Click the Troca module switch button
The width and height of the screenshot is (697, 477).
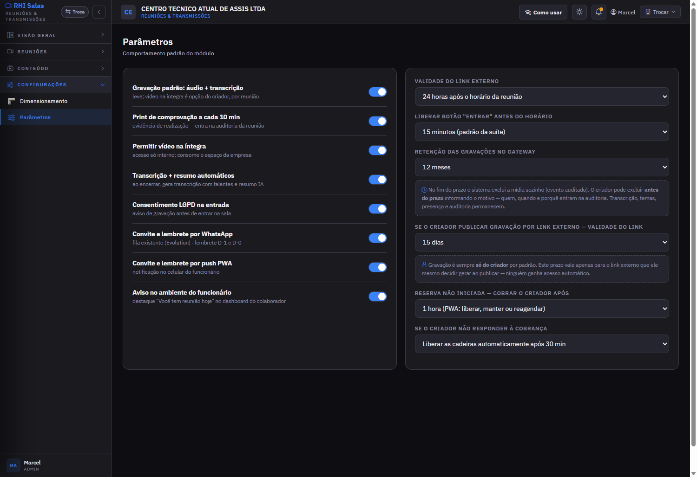75,12
